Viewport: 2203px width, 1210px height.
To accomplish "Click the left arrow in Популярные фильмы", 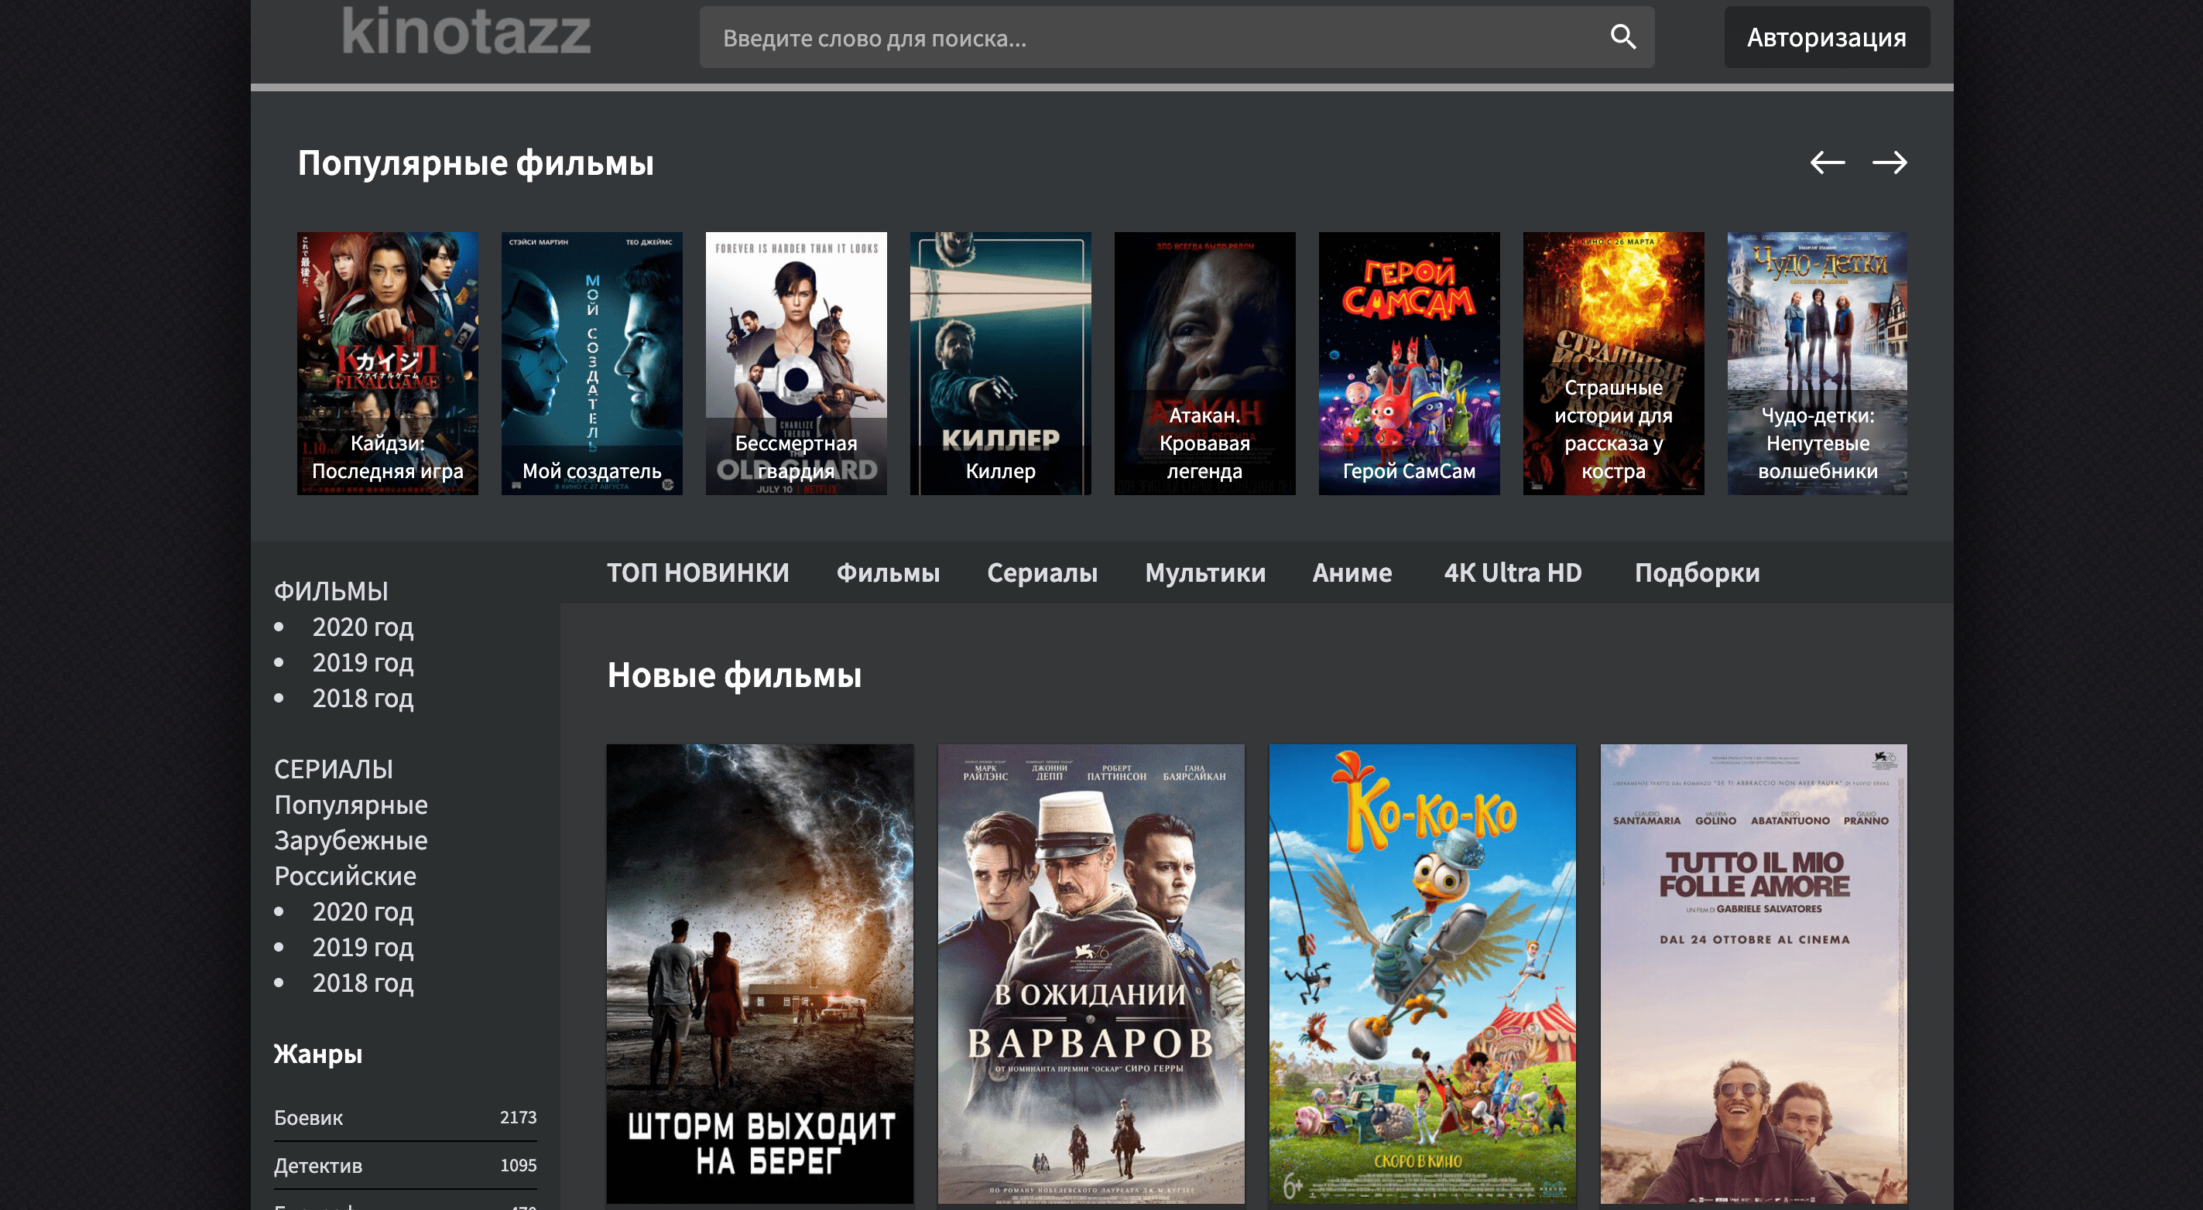I will click(1827, 162).
